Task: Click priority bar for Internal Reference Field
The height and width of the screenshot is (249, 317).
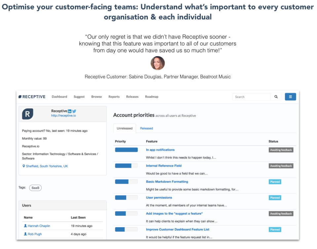Action: click(126, 166)
